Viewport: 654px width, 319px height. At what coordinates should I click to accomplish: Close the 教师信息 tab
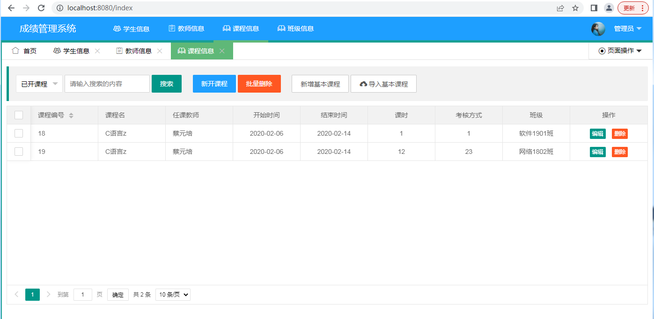point(160,51)
